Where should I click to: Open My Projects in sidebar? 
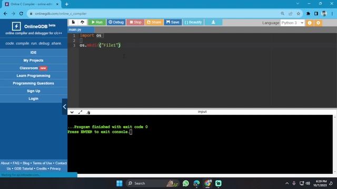33,60
